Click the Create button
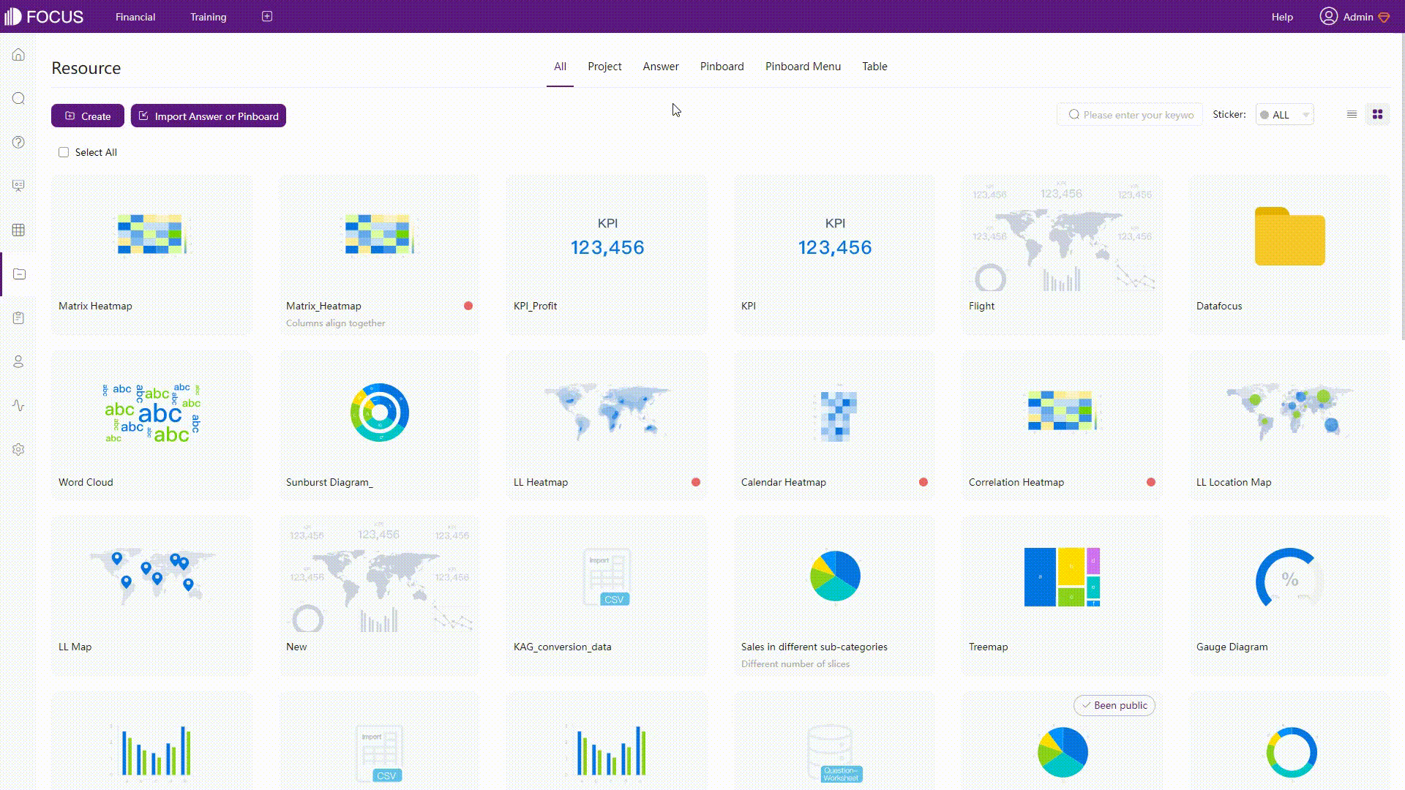This screenshot has width=1405, height=790. coord(88,116)
